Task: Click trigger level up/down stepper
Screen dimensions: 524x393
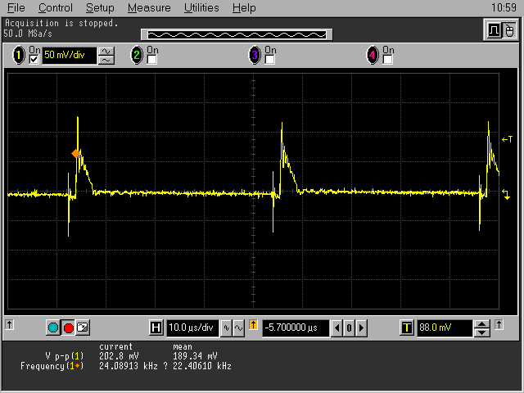Action: [482, 328]
